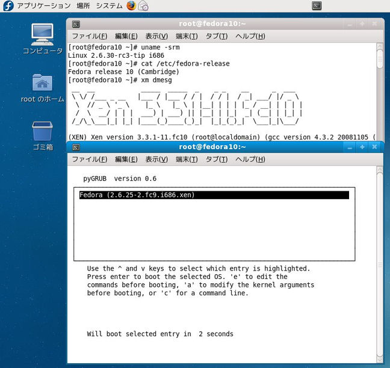Image resolution: width=390 pixels, height=368 pixels.
Task: Click the 'Fedora release 10 (Cambridge)' output
Action: point(123,72)
